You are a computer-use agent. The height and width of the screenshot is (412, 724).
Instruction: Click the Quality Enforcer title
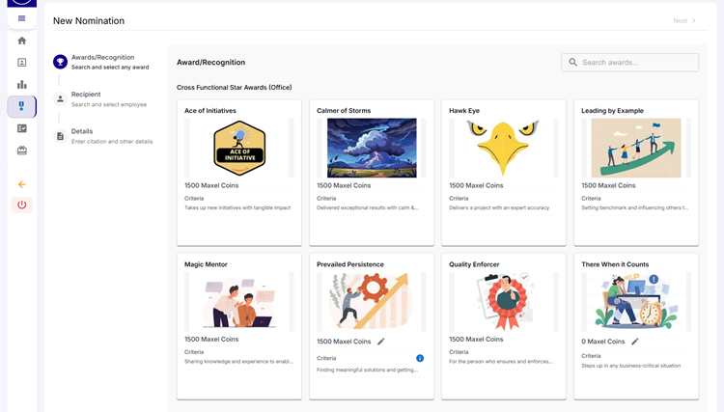[474, 264]
